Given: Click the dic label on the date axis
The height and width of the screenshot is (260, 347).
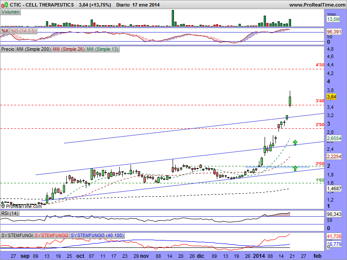Looking at the screenshot, I should click(x=200, y=256).
